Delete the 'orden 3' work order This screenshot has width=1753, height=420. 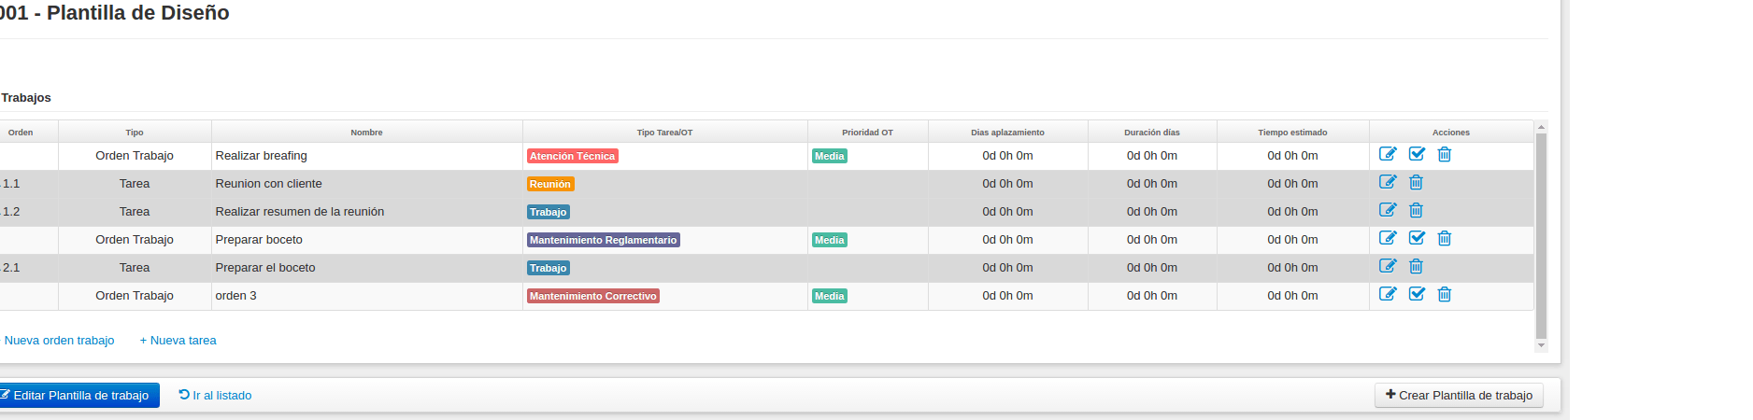click(x=1444, y=294)
